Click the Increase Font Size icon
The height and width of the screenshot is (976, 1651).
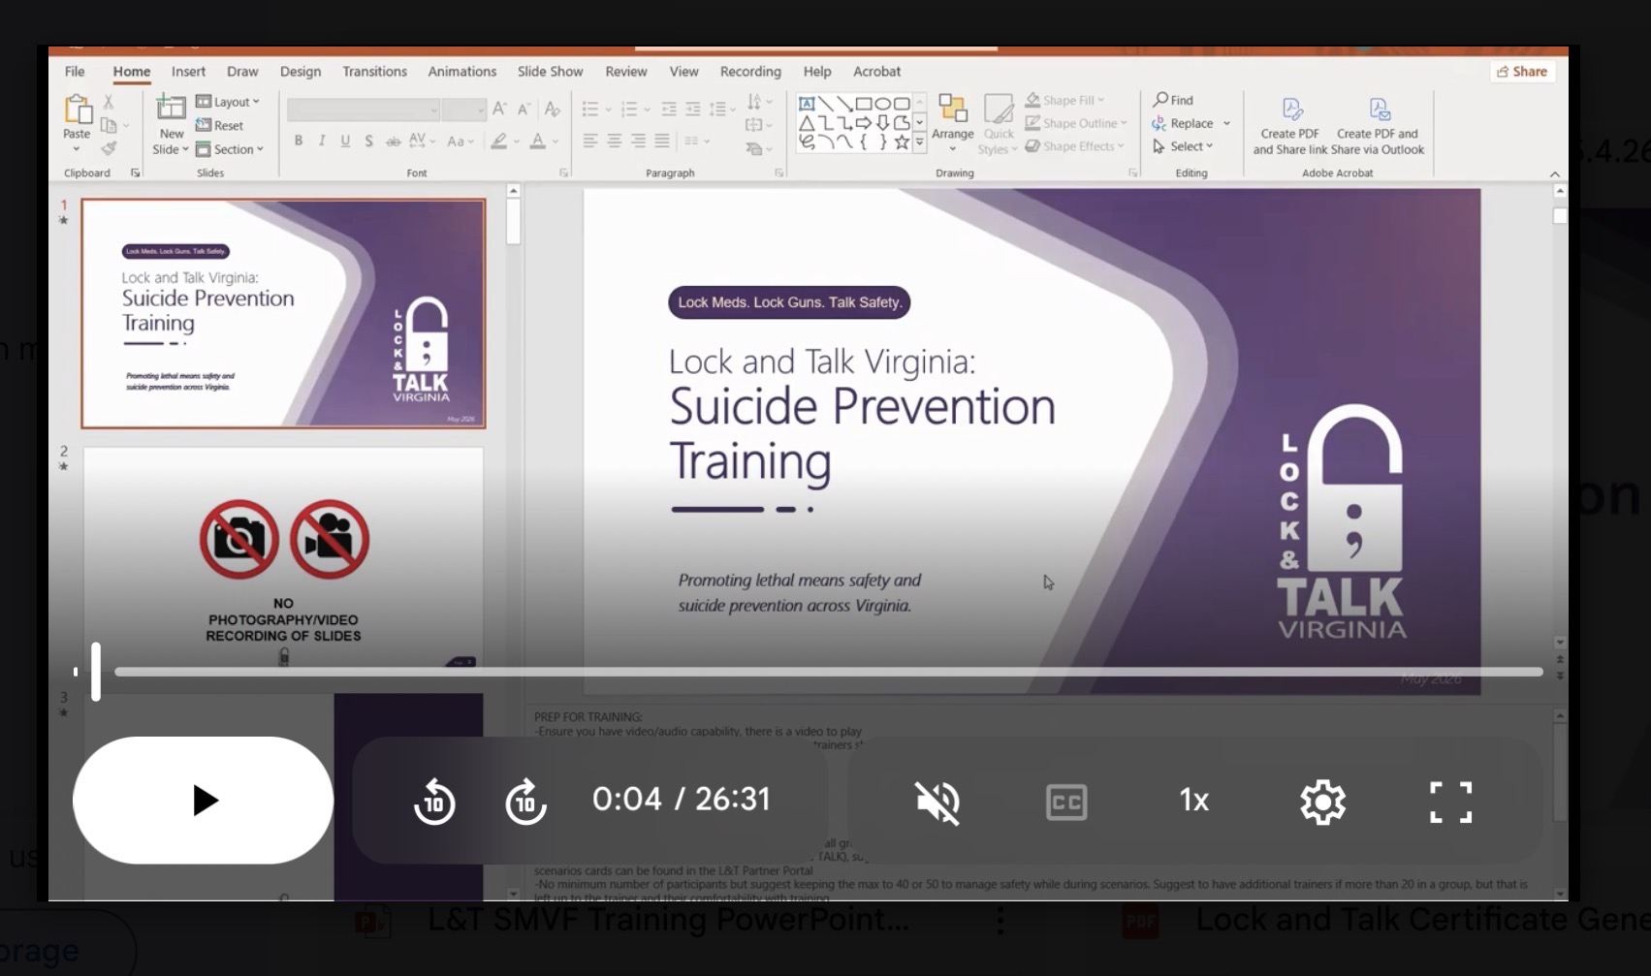tap(499, 110)
